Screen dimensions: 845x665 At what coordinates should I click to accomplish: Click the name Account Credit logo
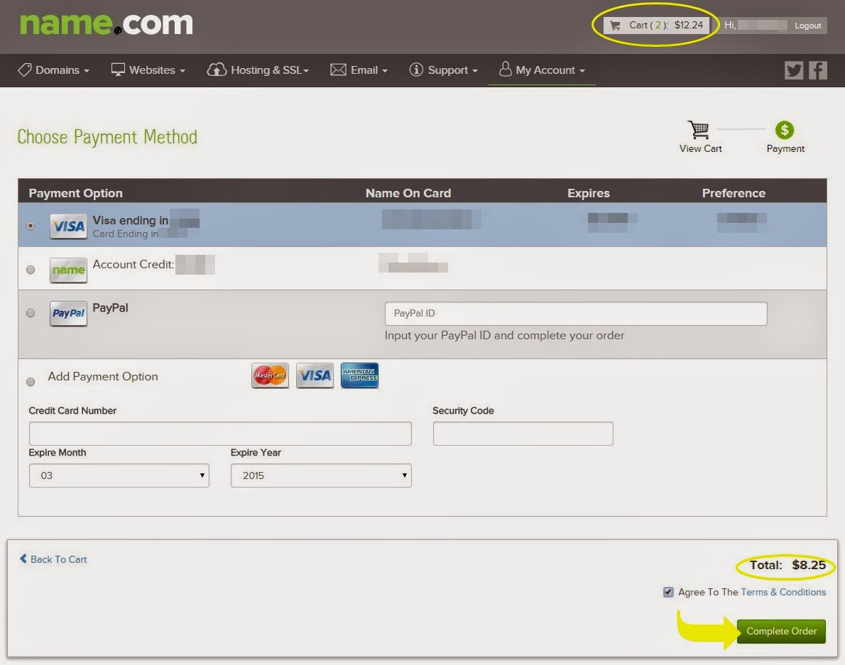68,270
